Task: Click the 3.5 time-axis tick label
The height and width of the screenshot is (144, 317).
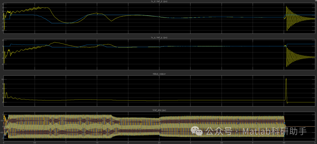Action: pos(222,143)
